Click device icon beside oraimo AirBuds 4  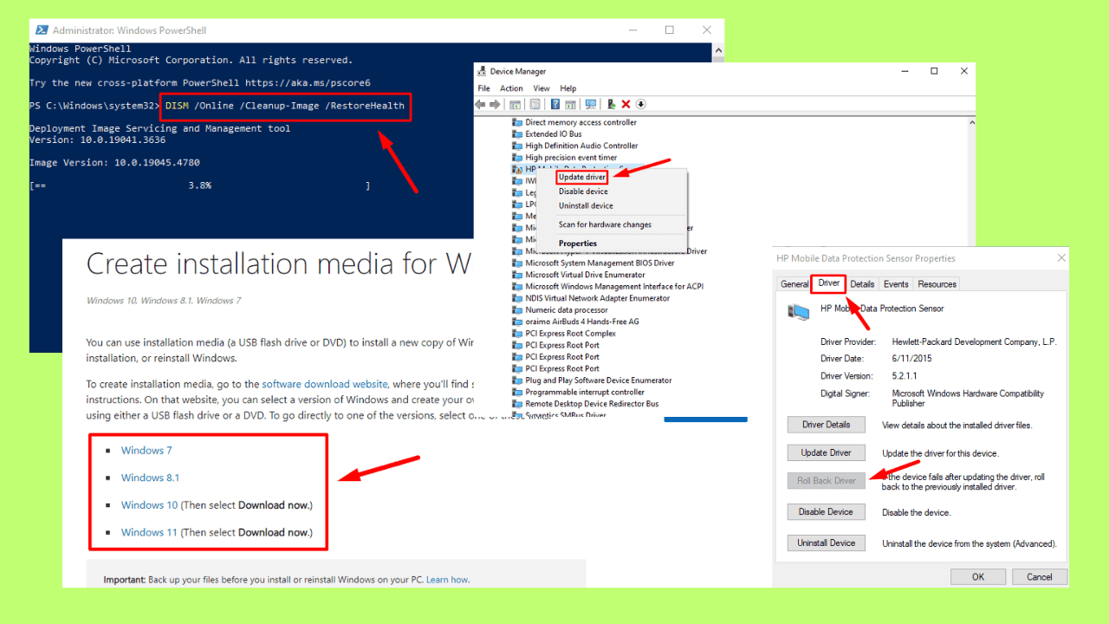click(x=517, y=322)
